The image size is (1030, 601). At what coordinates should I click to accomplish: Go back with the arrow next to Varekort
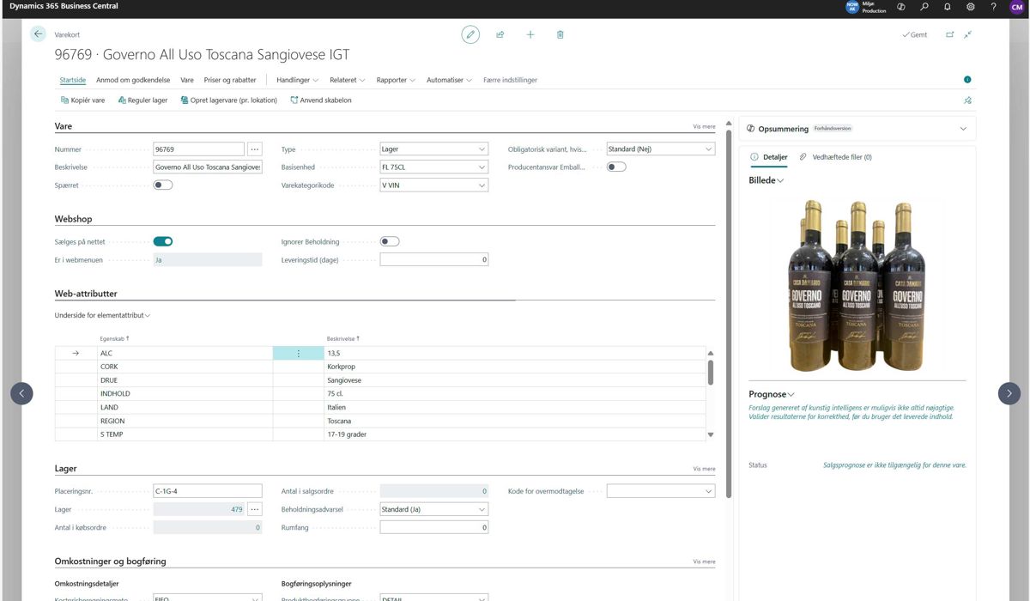[38, 34]
